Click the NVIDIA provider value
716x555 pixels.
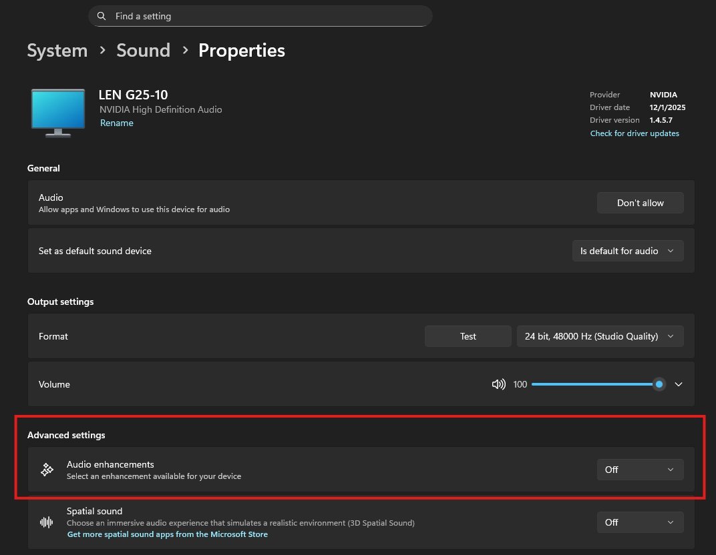tap(663, 95)
